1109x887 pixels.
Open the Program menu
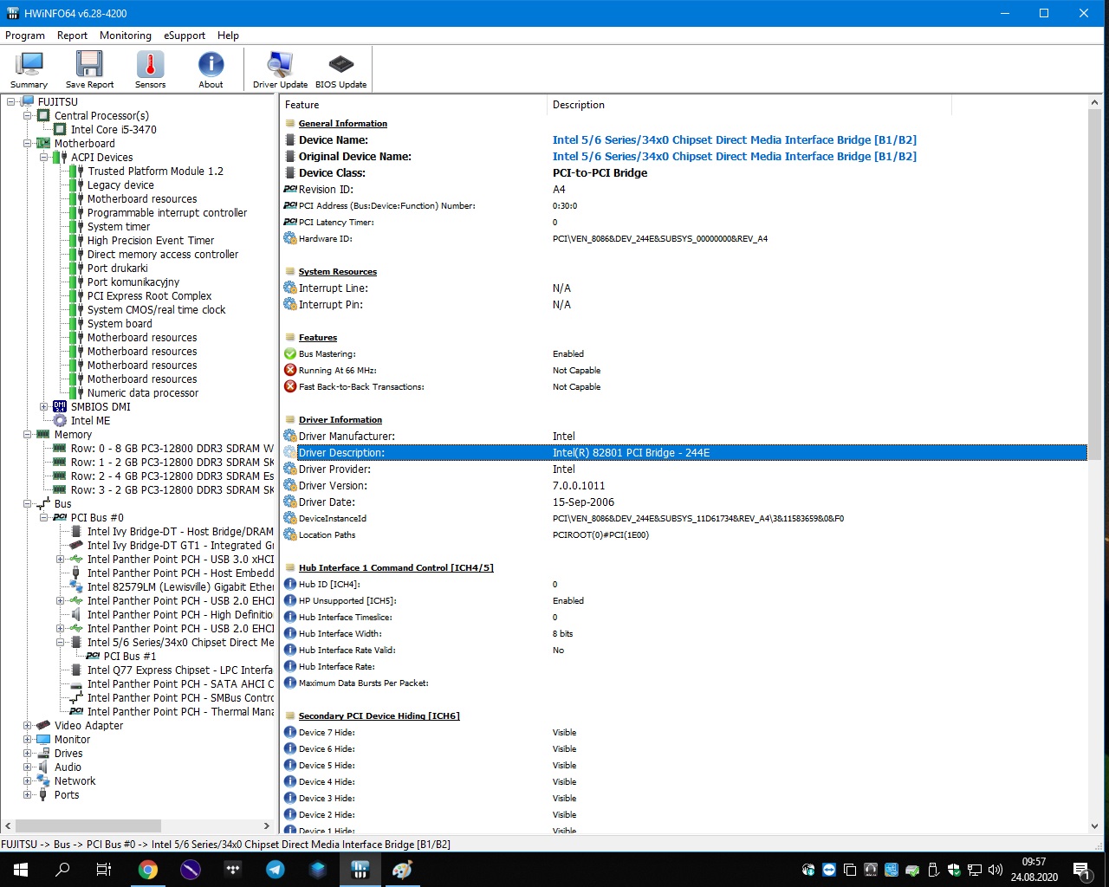[25, 36]
